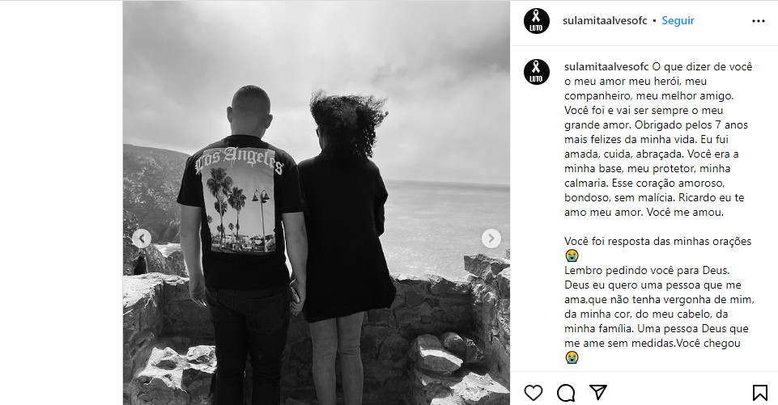Click the last crying emoji in caption
Screen dimensions: 778x405
point(572,357)
